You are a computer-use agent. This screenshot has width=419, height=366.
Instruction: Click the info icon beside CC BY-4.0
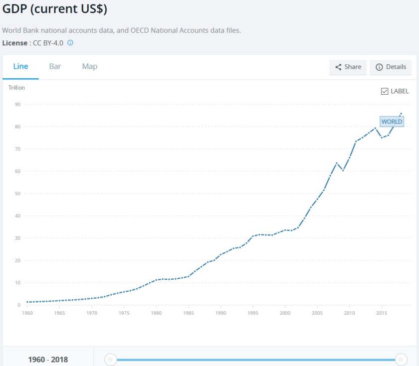[x=70, y=43]
